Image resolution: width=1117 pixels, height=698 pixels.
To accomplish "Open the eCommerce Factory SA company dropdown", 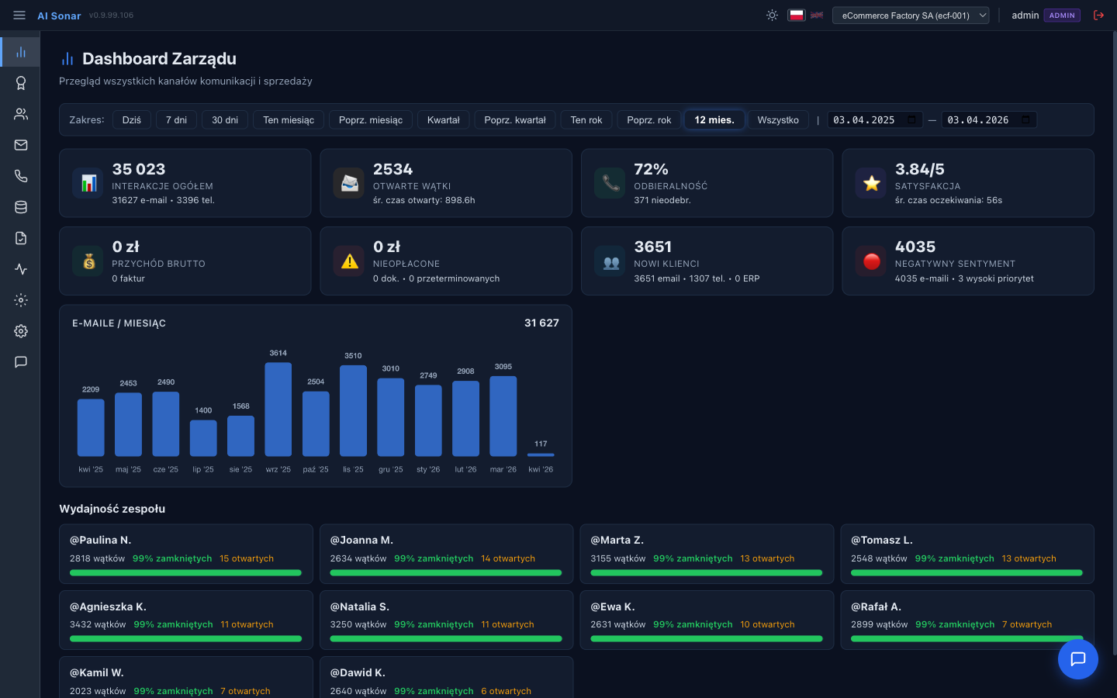I will click(x=911, y=15).
